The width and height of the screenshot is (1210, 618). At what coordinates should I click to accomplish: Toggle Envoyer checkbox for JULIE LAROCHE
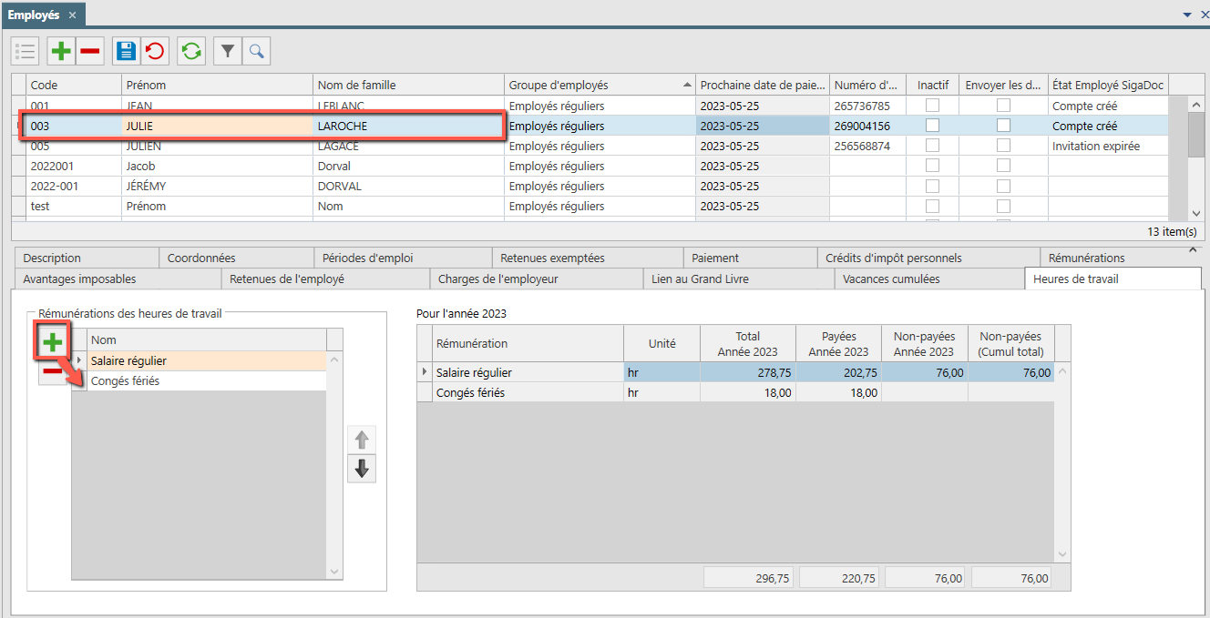pos(1003,126)
